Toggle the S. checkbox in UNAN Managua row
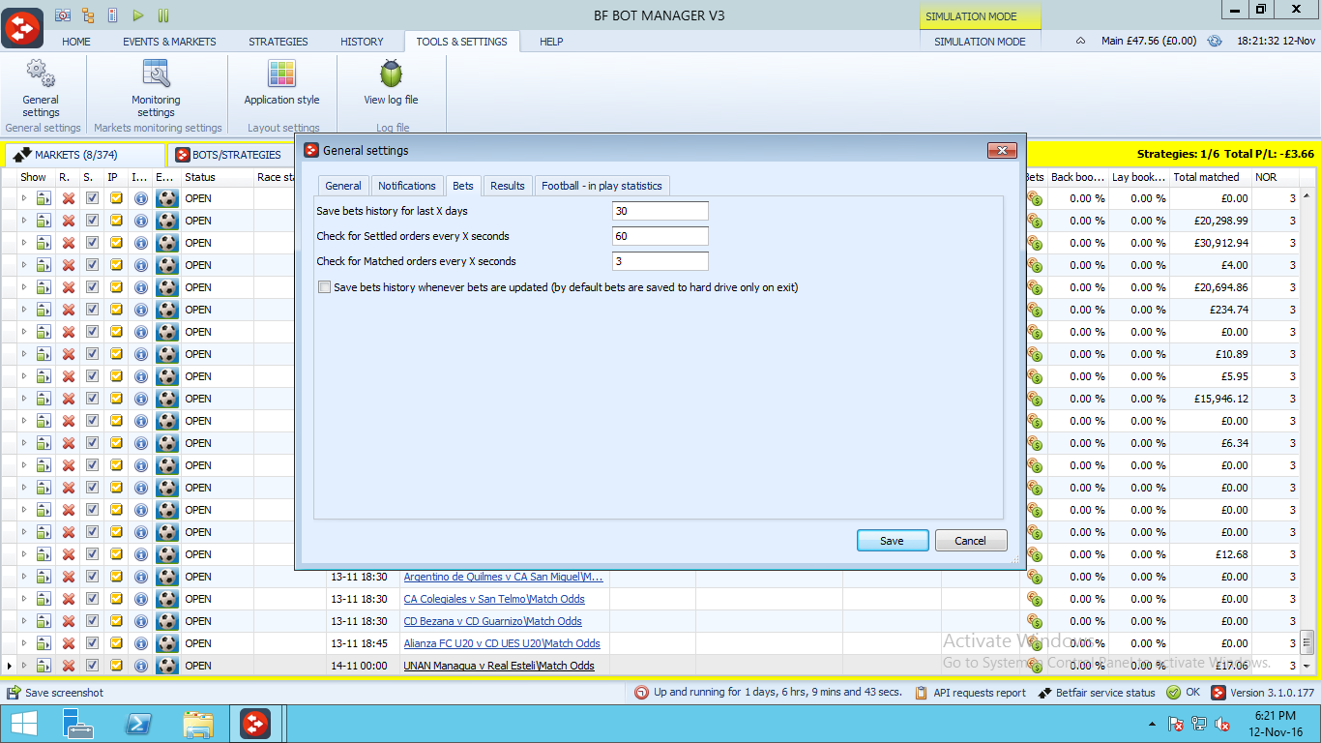The height and width of the screenshot is (743, 1321). tap(92, 666)
